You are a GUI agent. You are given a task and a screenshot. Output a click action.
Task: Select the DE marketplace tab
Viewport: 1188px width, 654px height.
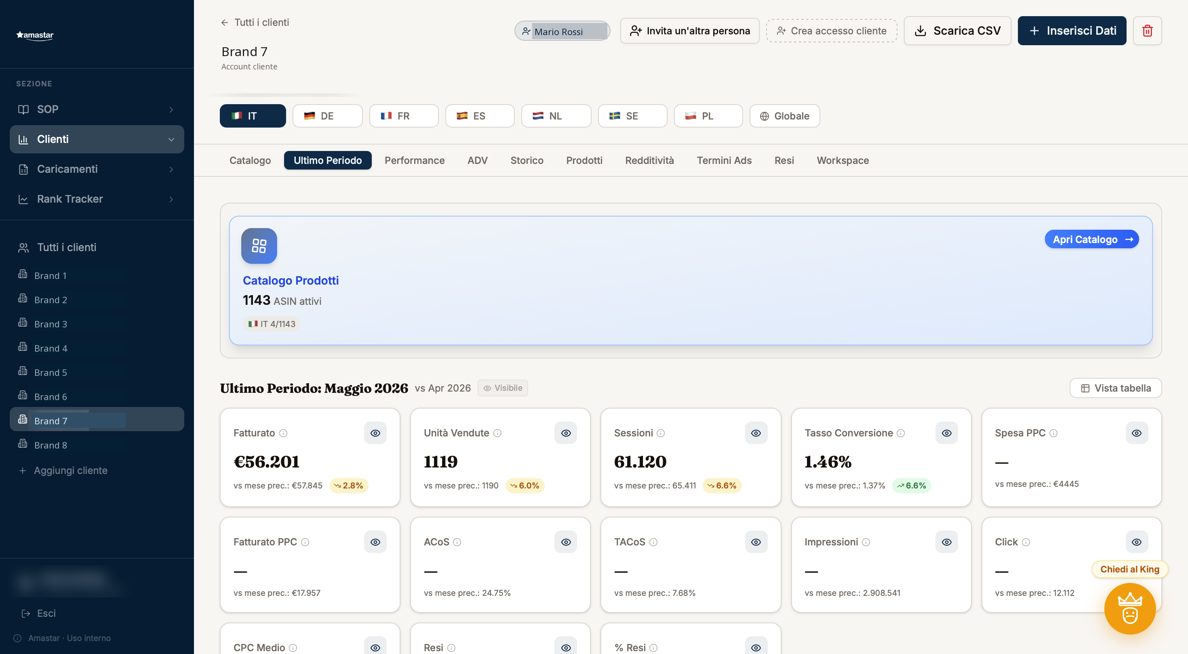327,116
